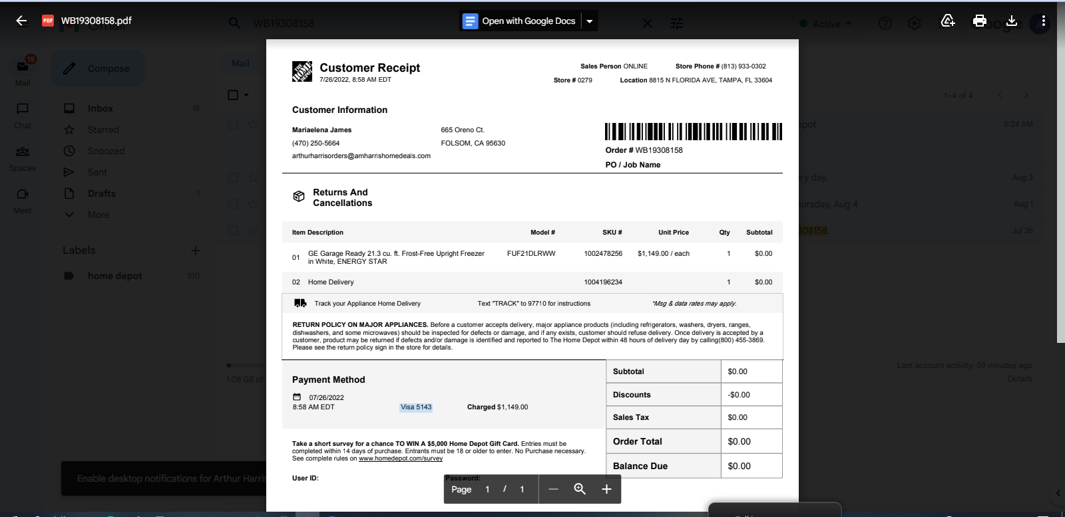Open the Sent folder in Gmail

pos(97,172)
